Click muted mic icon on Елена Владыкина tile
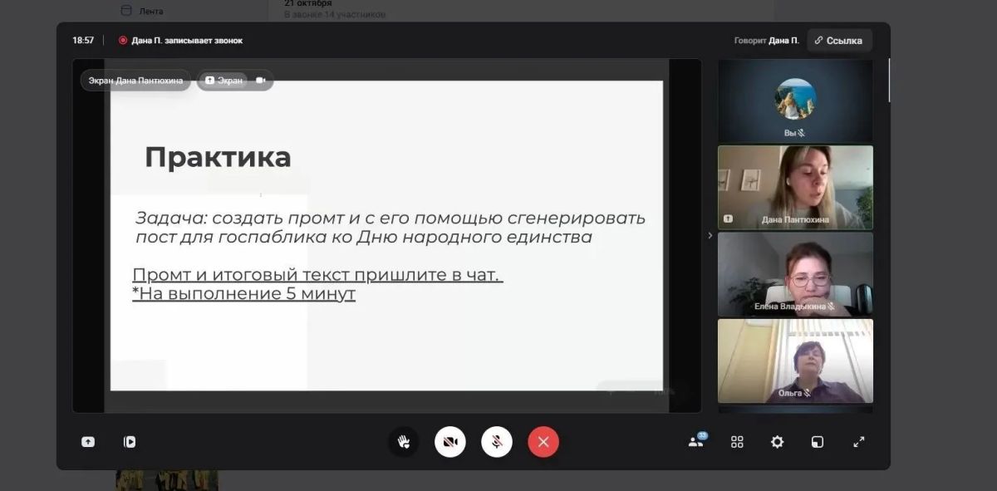Screen dimensions: 997x491 click(x=831, y=306)
